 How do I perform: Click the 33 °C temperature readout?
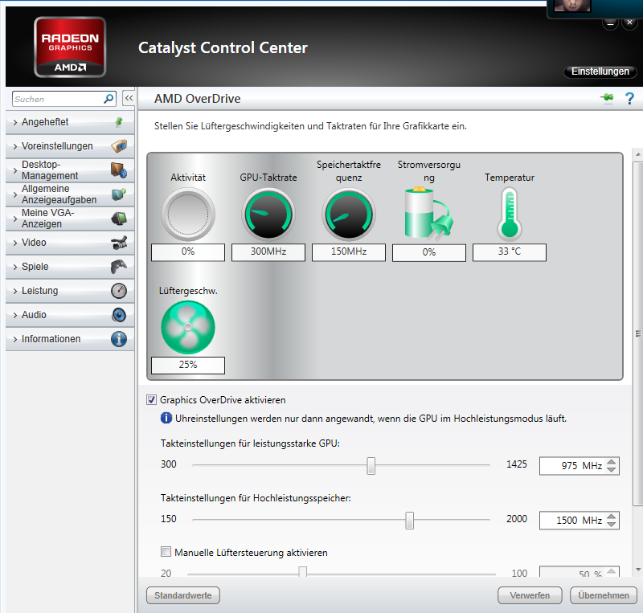tap(510, 251)
